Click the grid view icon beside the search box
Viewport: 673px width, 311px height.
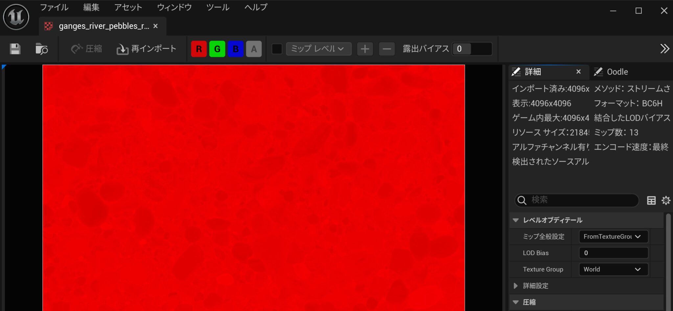pos(651,200)
